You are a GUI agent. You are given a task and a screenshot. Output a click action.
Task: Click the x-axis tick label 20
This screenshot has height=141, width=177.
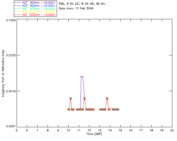[x=172, y=131]
